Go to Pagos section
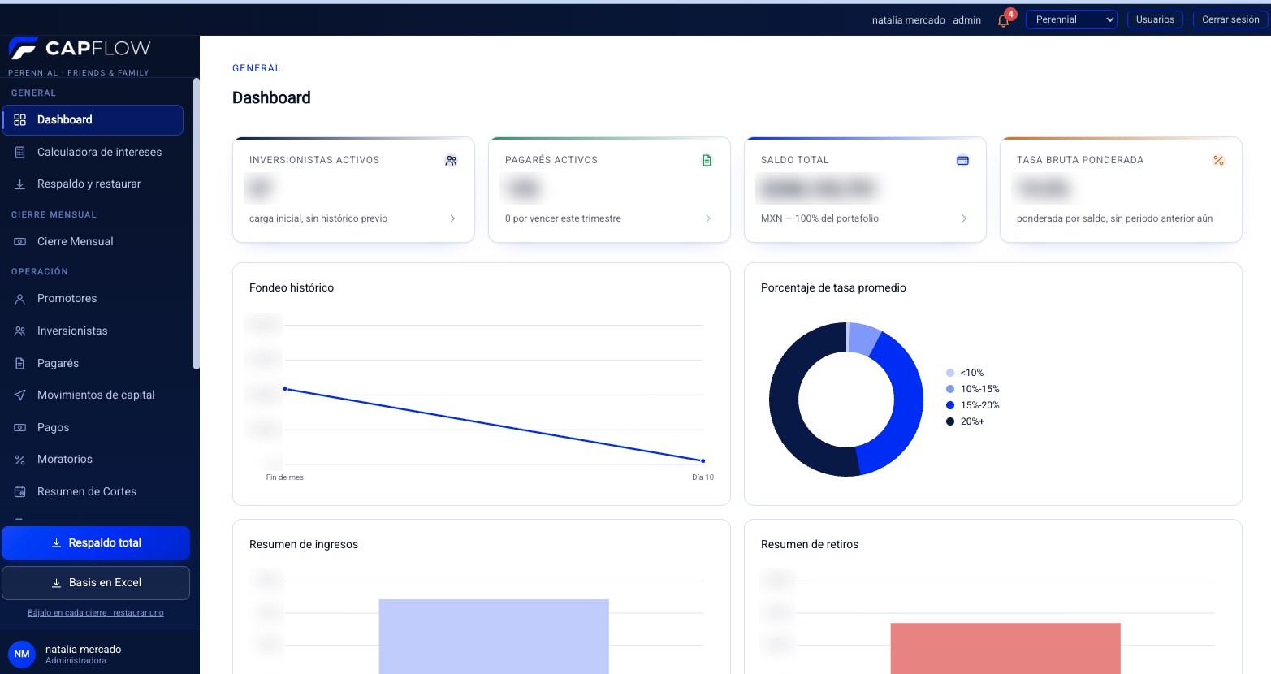1271x674 pixels. pos(93,428)
